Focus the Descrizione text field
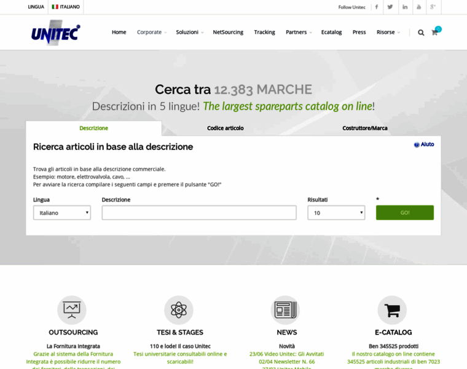 pos(199,213)
